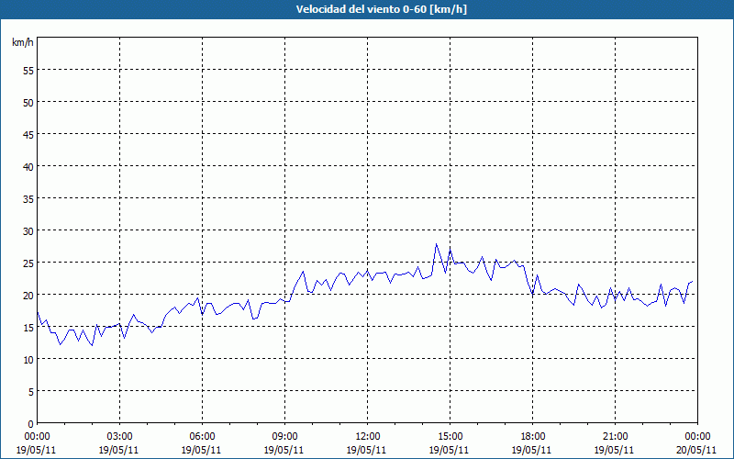Image resolution: width=734 pixels, height=459 pixels.
Task: Click the "03:00" time label
Action: (x=120, y=437)
